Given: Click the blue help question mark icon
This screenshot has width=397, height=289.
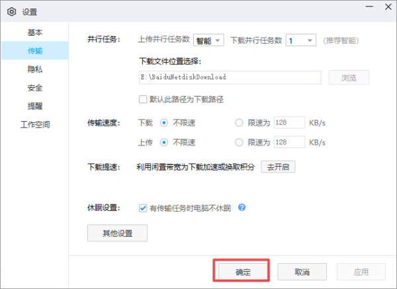Looking at the screenshot, I should pos(242,208).
